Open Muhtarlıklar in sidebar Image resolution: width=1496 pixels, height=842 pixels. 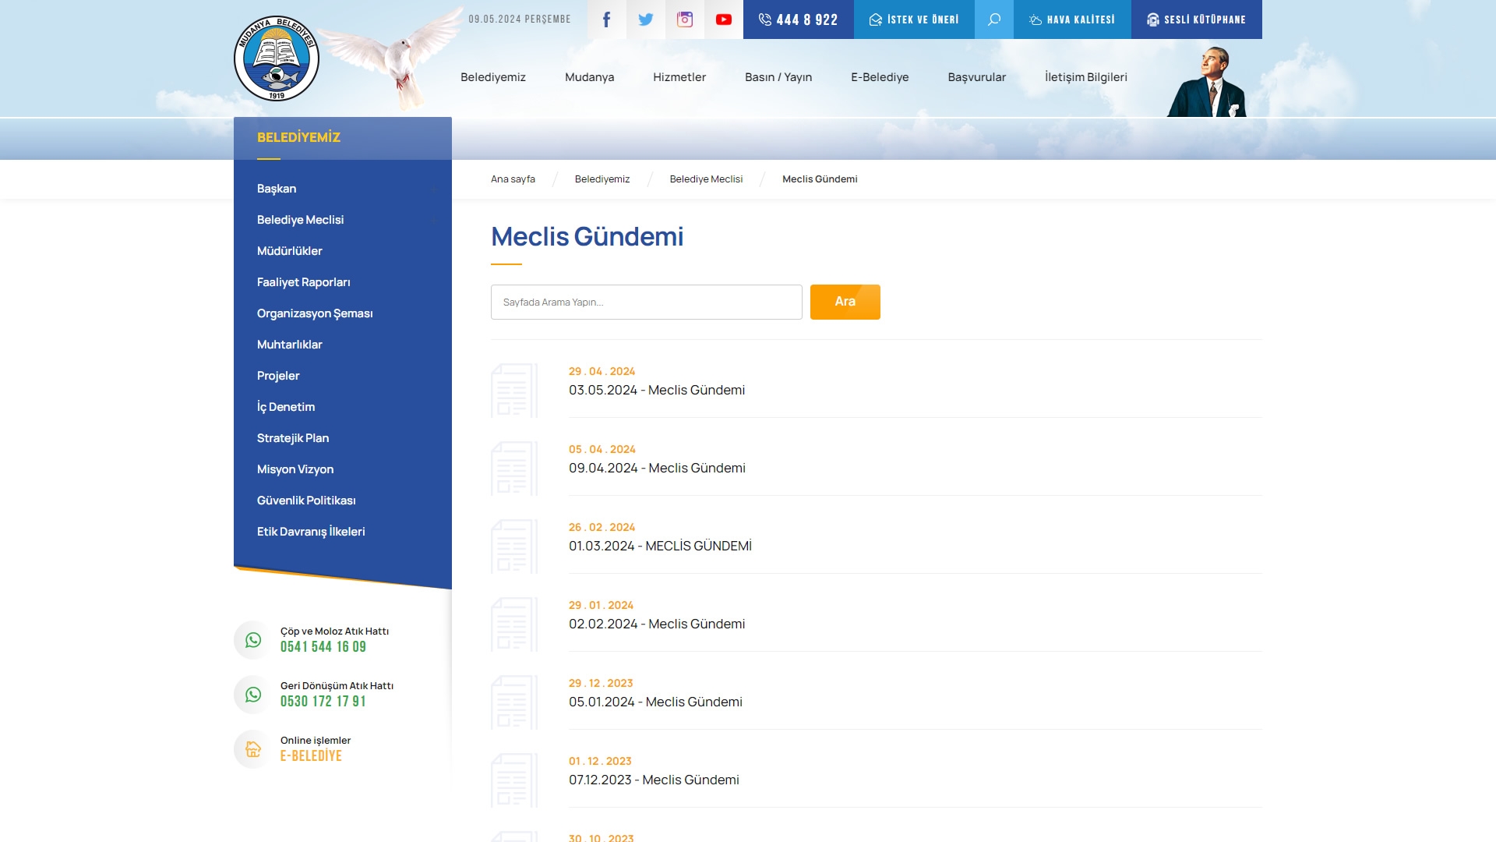click(x=290, y=345)
